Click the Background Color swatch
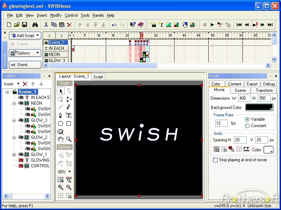 click(x=259, y=107)
